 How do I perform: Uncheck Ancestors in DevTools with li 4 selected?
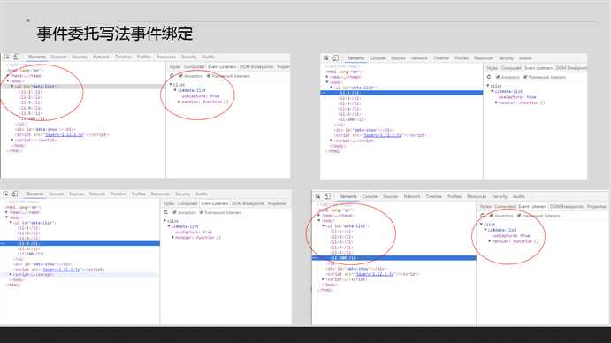coord(174,212)
